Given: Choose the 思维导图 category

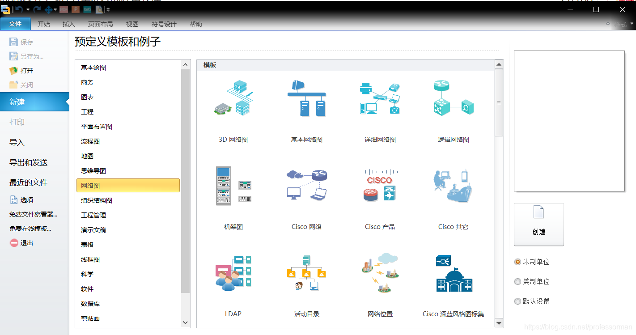Looking at the screenshot, I should 128,171.
